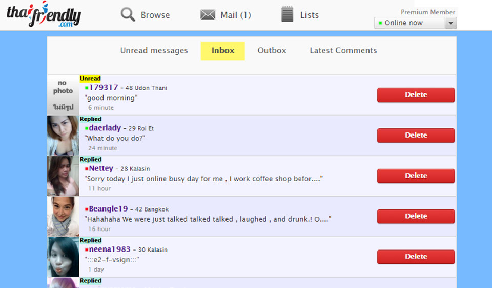Viewport: 492px width, 288px height.
Task: Click the status dropdown arrow button
Action: click(x=450, y=23)
